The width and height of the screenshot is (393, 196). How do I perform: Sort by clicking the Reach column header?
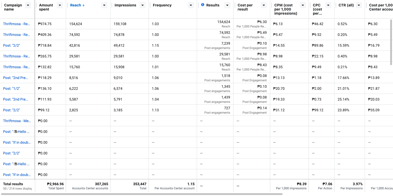pyautogui.click(x=76, y=5)
